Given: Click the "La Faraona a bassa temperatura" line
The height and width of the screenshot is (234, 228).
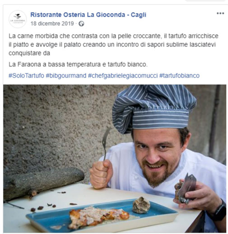Looking at the screenshot, I should [78, 64].
